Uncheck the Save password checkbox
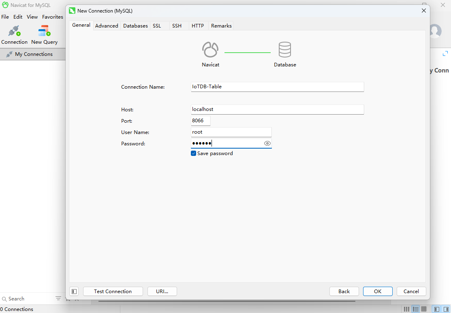 194,153
